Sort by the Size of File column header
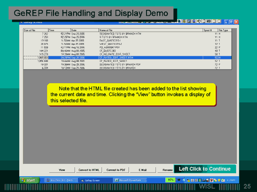 click(36, 30)
